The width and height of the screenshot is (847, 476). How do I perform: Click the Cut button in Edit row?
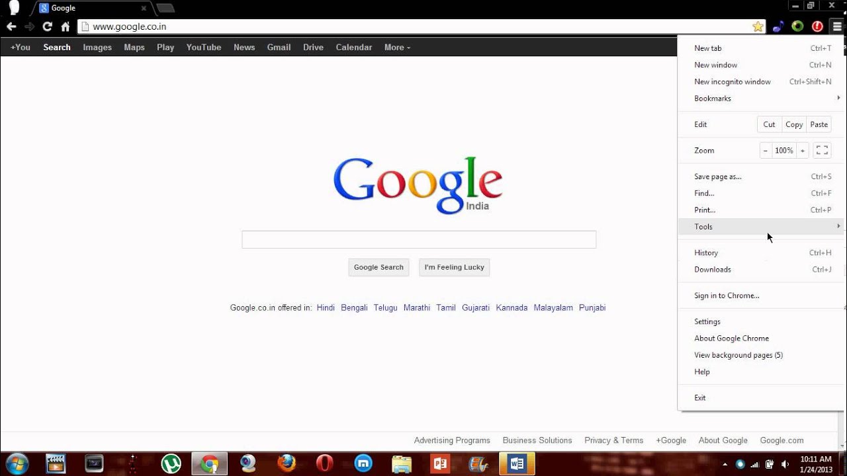pyautogui.click(x=769, y=124)
